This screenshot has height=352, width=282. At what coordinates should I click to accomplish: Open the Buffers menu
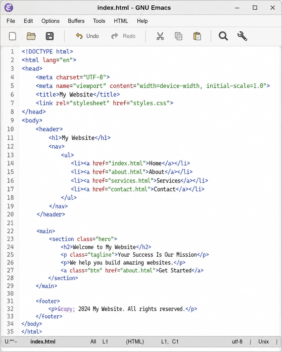pos(76,21)
